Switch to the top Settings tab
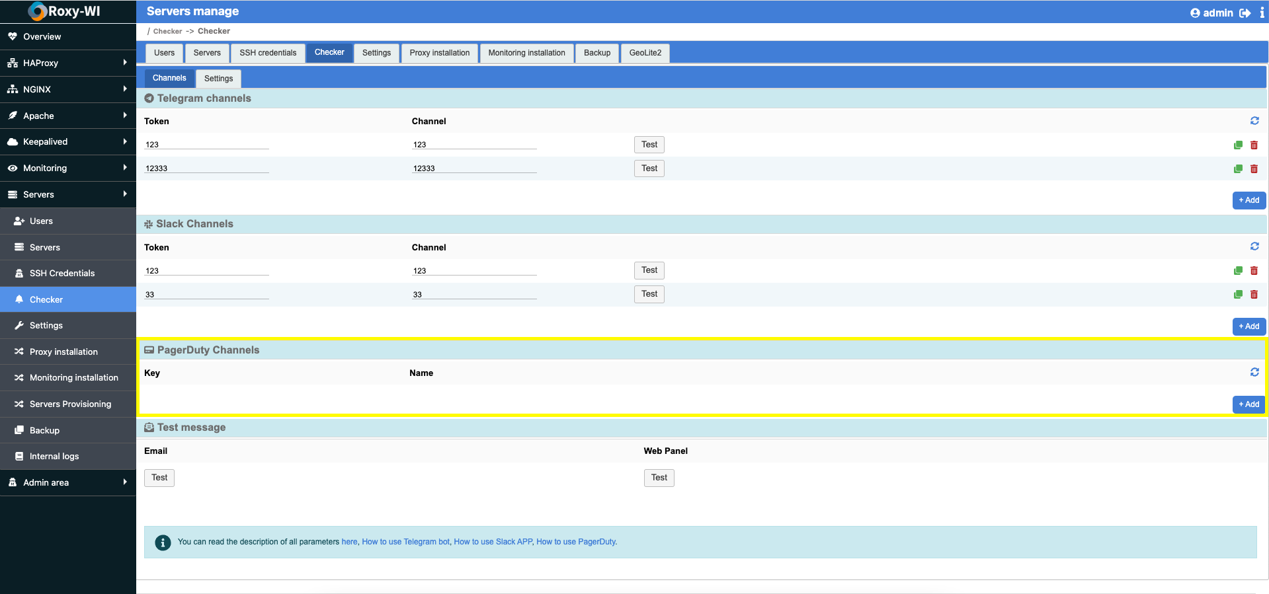1269x594 pixels. 376,53
